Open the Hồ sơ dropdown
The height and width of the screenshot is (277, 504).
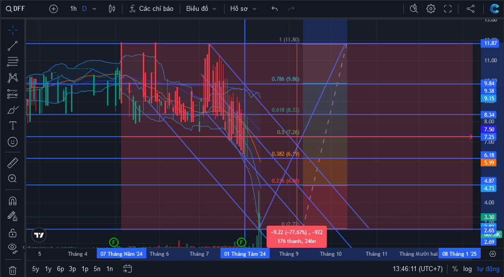pyautogui.click(x=243, y=9)
